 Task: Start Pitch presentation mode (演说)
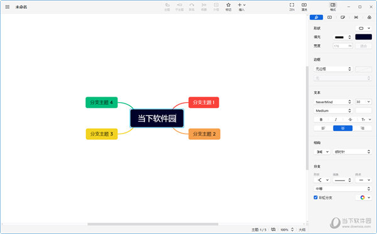click(x=304, y=7)
